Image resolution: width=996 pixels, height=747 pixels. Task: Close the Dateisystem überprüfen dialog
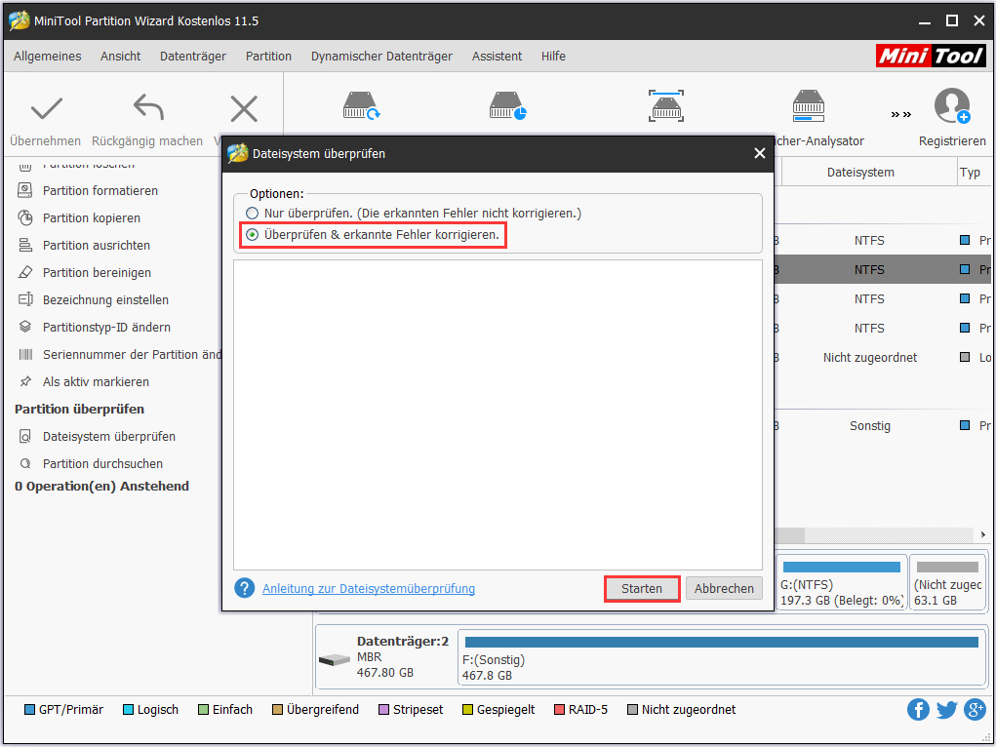pos(760,153)
